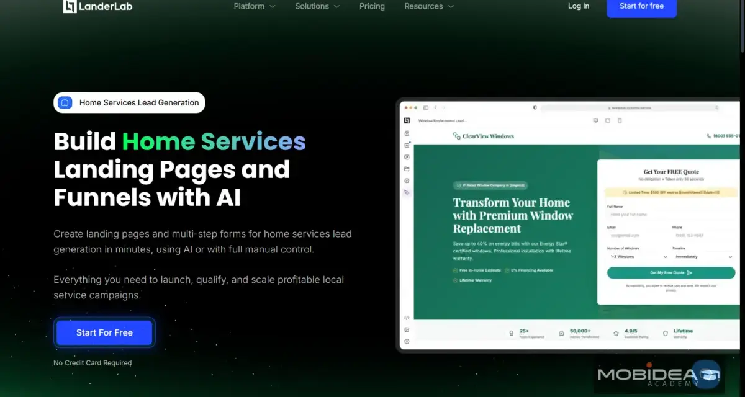Click the icon next to 0% Financing Available
Image resolution: width=745 pixels, height=397 pixels.
coord(507,270)
